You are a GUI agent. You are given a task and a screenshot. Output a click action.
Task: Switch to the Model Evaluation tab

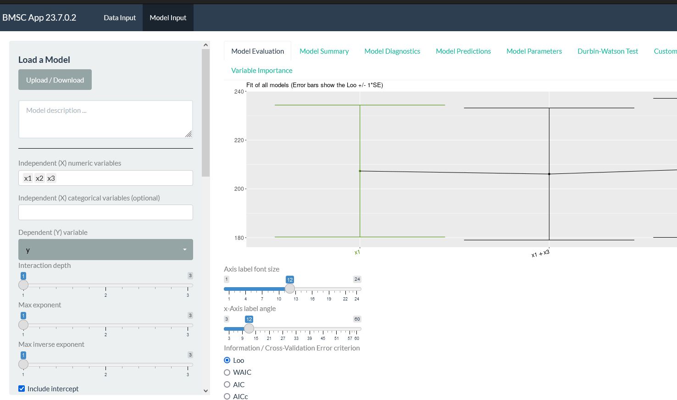click(x=257, y=51)
